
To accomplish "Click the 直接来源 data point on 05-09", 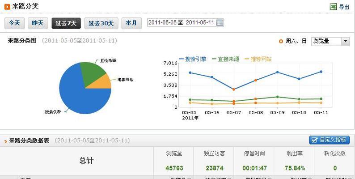I will [277, 97].
